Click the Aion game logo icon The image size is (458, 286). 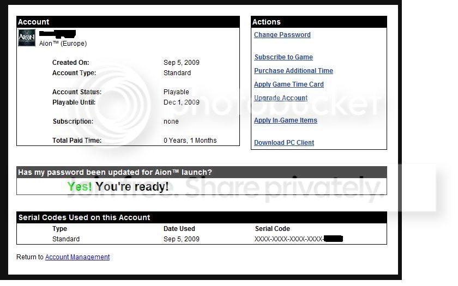click(x=27, y=38)
